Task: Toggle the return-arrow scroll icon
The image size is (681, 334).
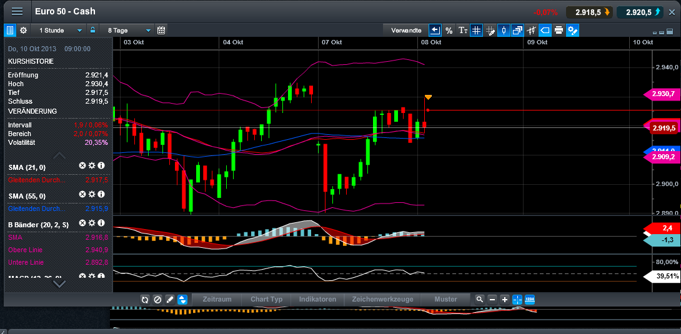Action: click(435, 31)
